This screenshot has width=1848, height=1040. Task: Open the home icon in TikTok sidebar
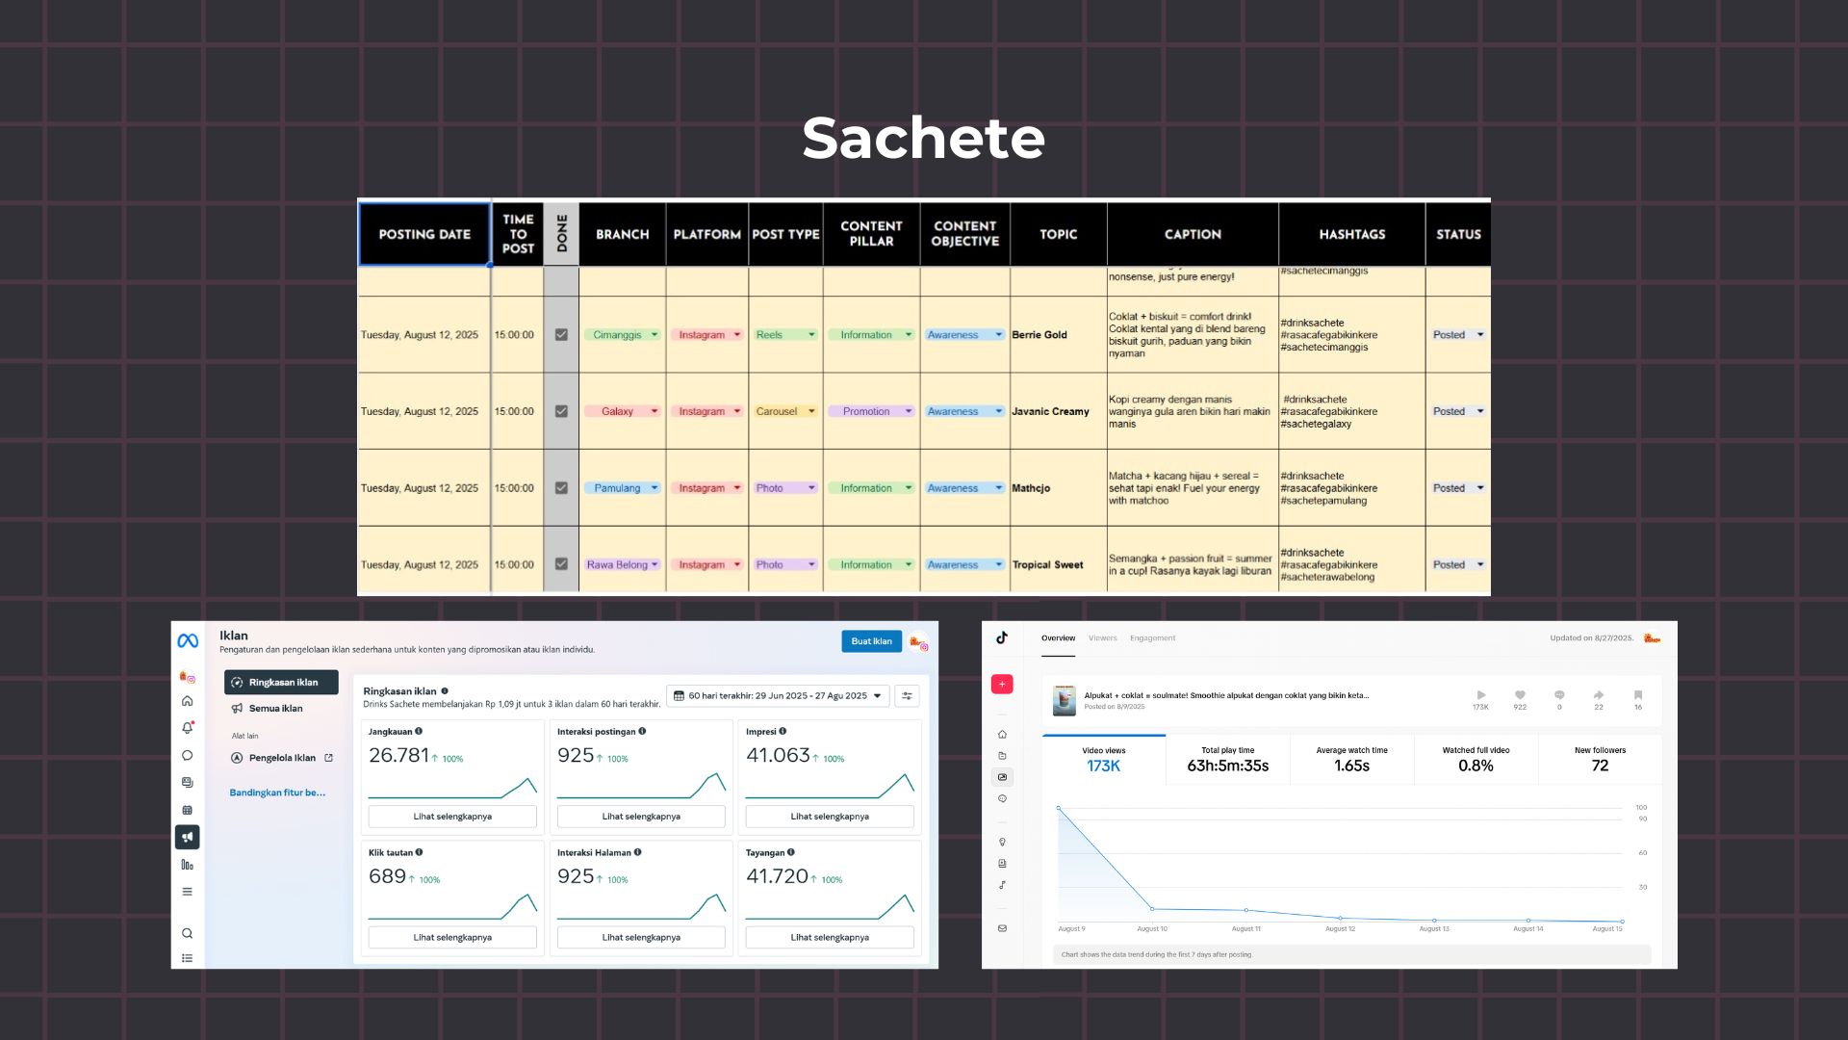pos(1002,734)
